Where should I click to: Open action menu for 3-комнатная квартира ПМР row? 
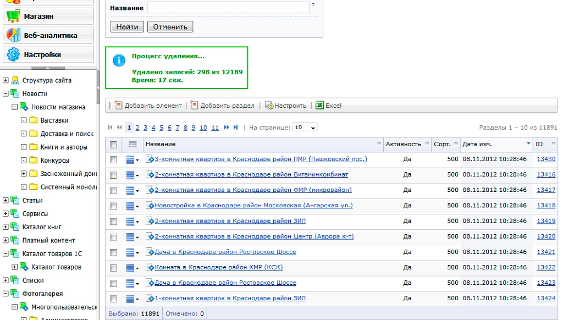tap(132, 159)
